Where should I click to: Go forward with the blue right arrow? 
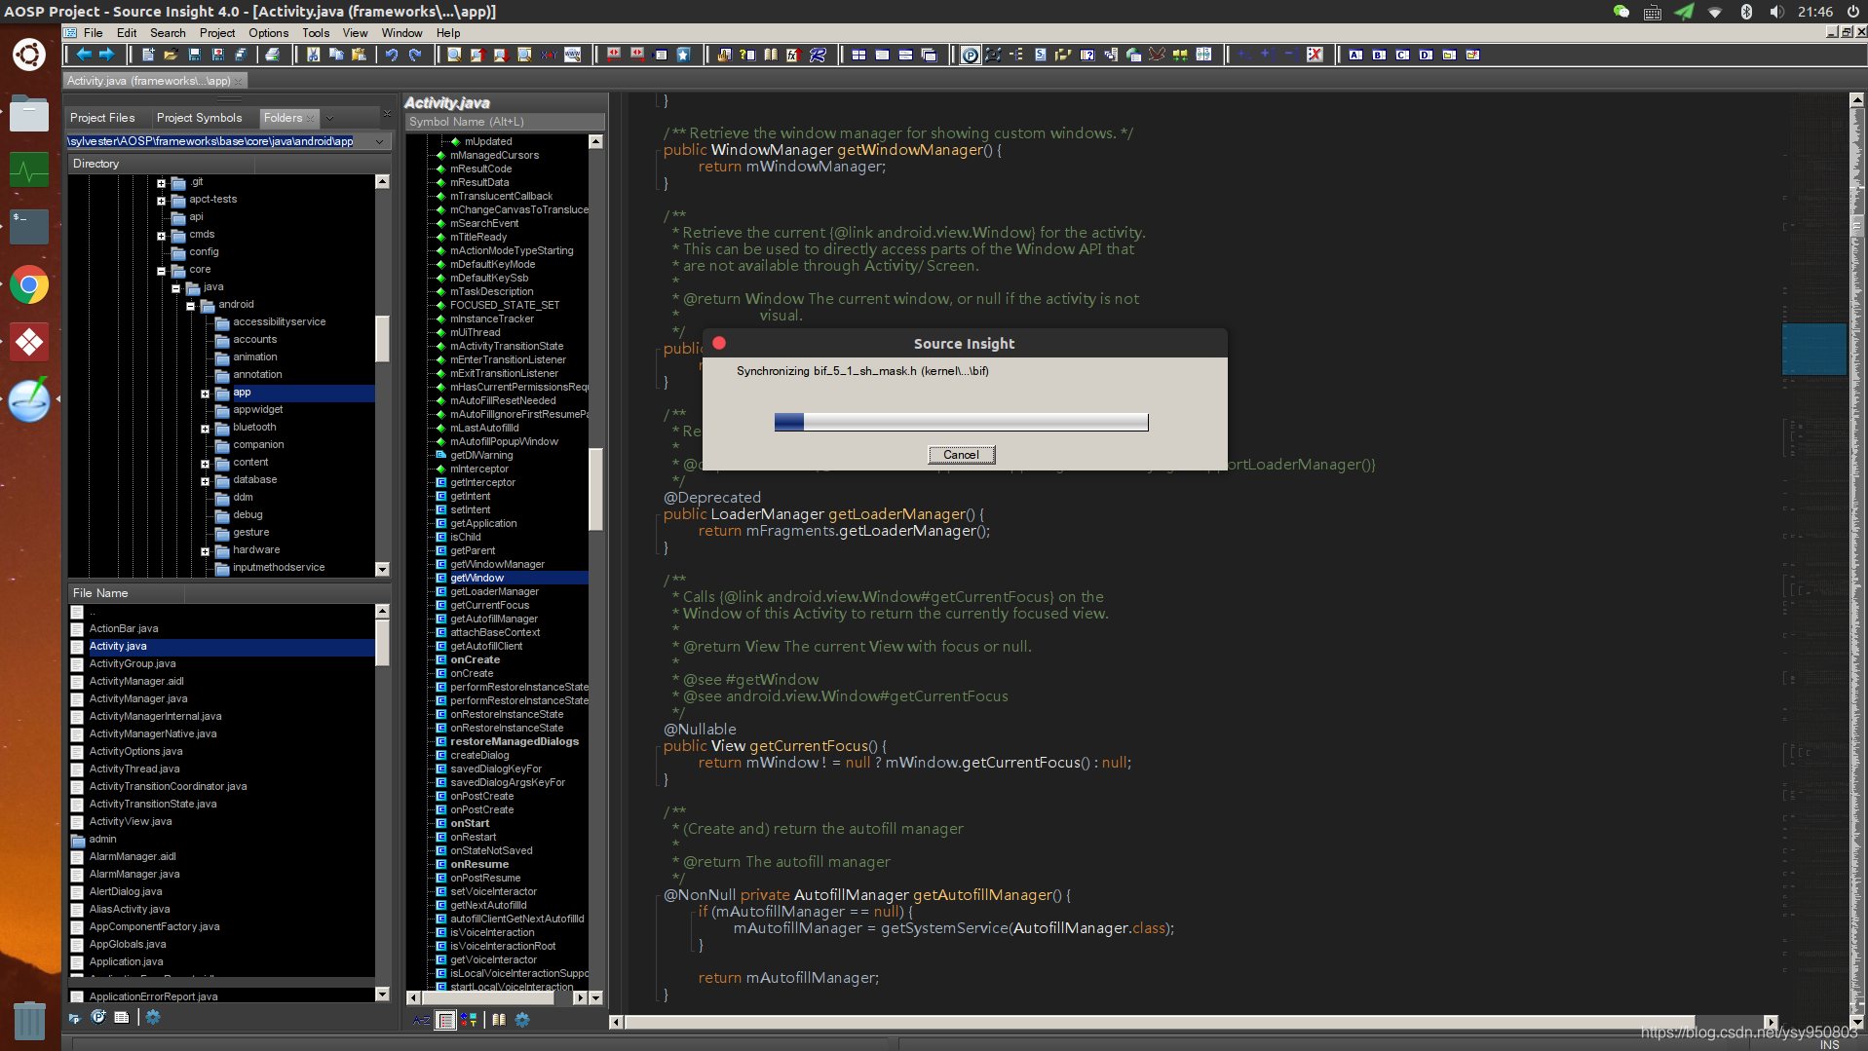tap(107, 55)
